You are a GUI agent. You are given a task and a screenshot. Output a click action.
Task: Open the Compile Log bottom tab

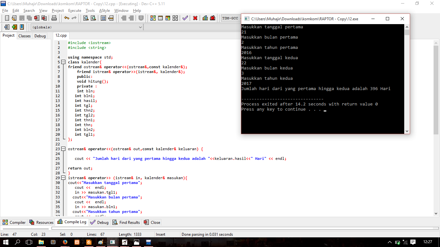click(x=72, y=222)
